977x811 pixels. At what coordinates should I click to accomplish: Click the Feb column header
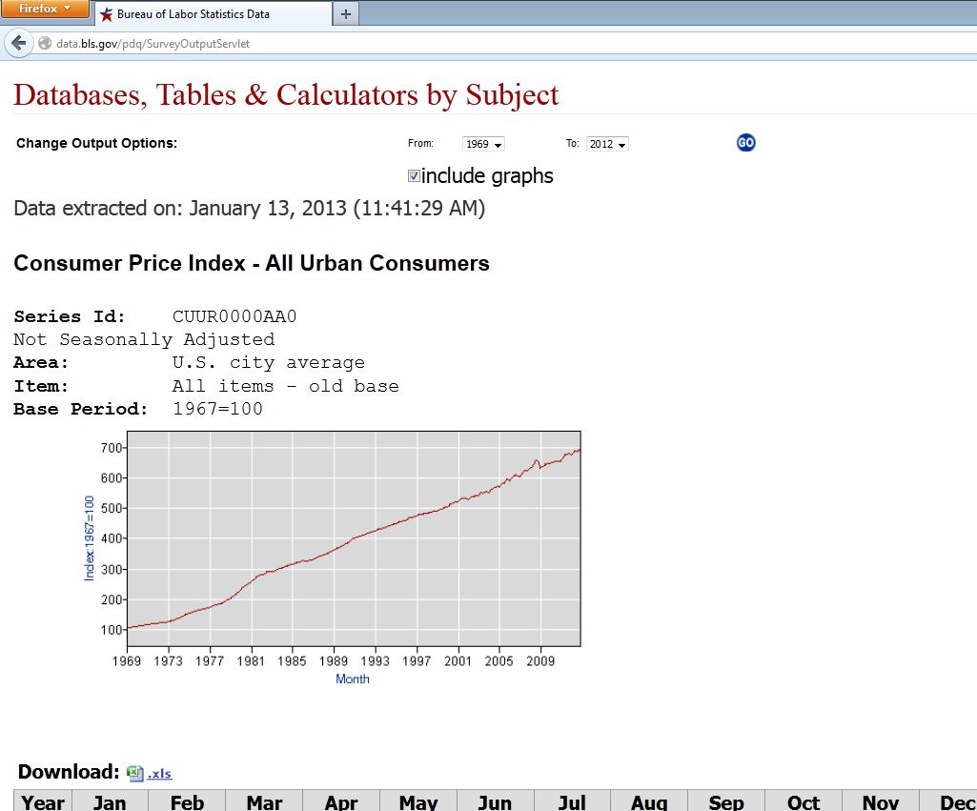tap(187, 801)
